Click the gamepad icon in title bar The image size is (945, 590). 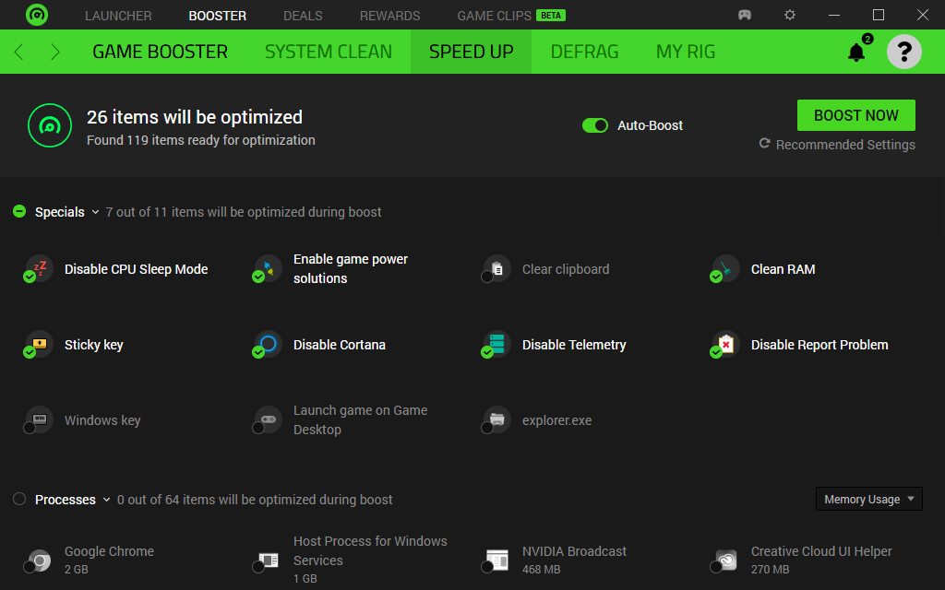coord(745,16)
